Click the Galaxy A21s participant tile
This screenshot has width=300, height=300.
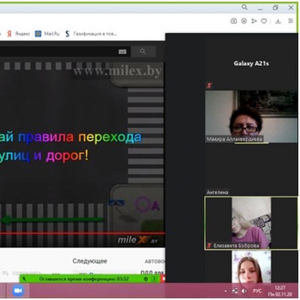click(251, 63)
